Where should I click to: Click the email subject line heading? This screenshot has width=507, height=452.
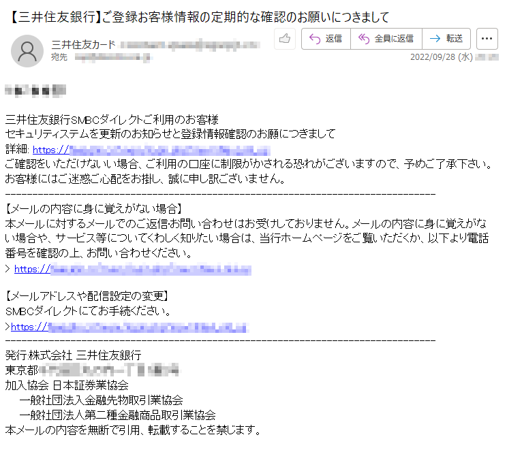[x=200, y=17]
